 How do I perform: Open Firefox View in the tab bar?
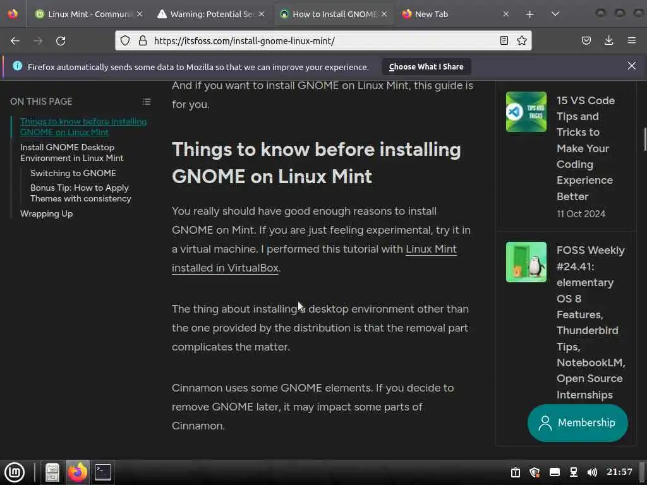13,14
